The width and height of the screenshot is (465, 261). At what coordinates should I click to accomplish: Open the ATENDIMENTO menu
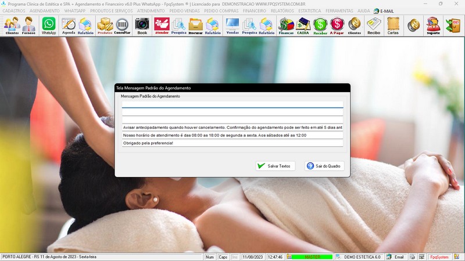click(x=151, y=11)
